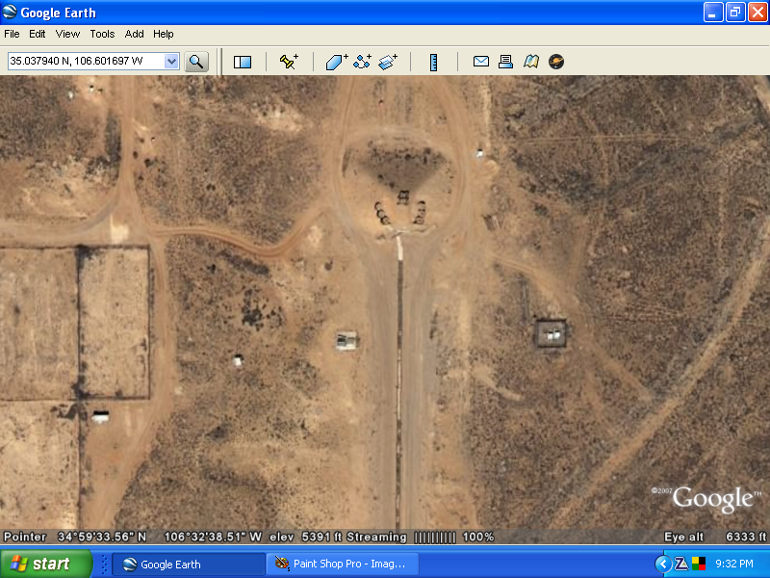The width and height of the screenshot is (770, 578).
Task: Click the print icon
Action: point(505,62)
